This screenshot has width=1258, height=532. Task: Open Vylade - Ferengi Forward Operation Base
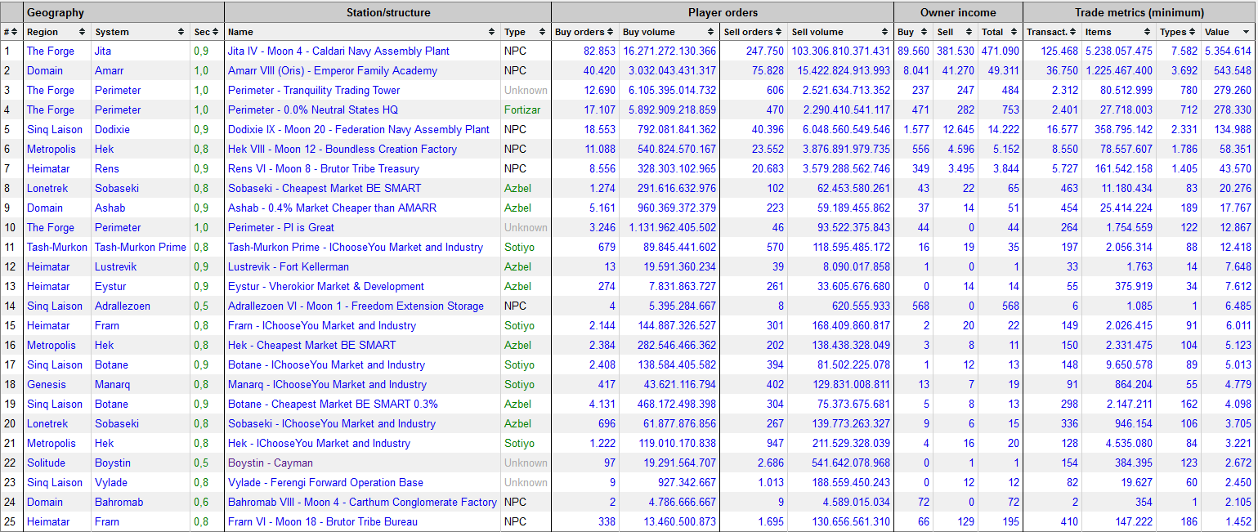pyautogui.click(x=325, y=482)
